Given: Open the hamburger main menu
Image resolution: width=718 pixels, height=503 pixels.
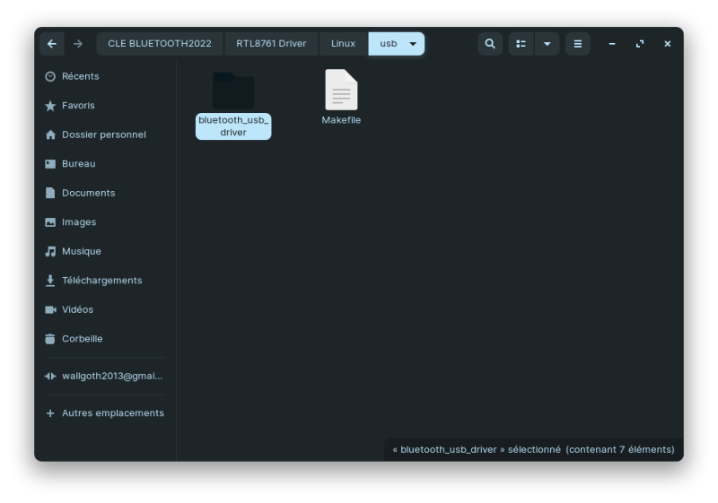Looking at the screenshot, I should point(578,44).
